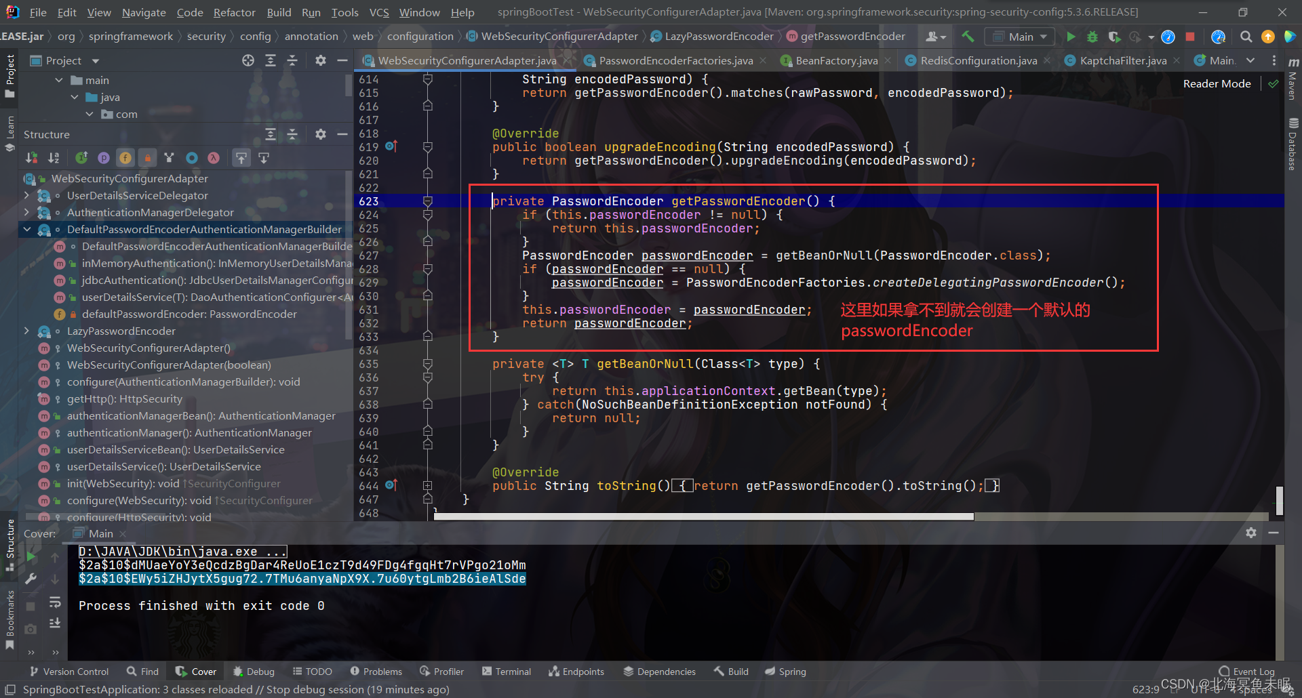Expand LazyPasswordEncoder node
The width and height of the screenshot is (1302, 698).
pos(26,331)
